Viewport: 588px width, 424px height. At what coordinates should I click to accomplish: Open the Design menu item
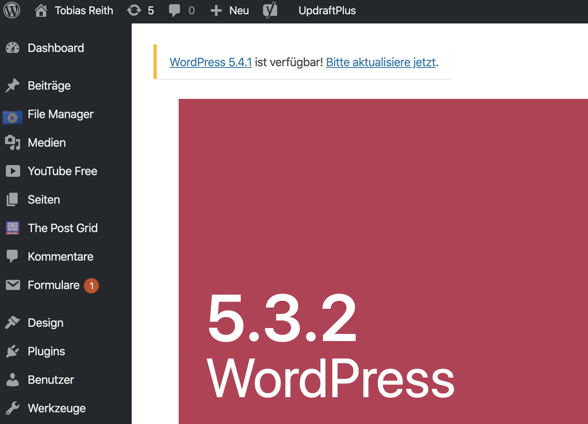pyautogui.click(x=45, y=323)
